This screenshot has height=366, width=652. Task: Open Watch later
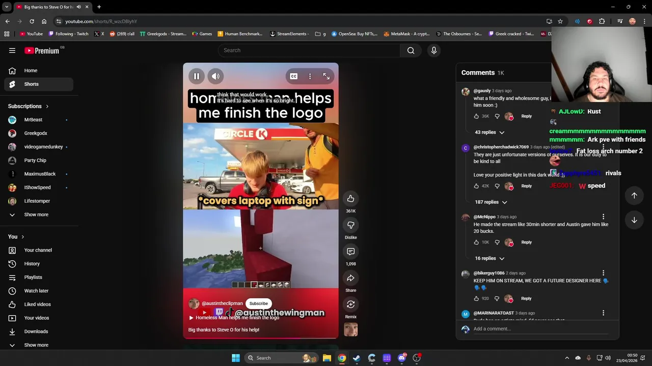pos(39,291)
